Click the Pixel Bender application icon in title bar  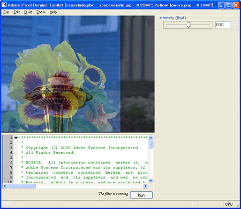click(4, 5)
